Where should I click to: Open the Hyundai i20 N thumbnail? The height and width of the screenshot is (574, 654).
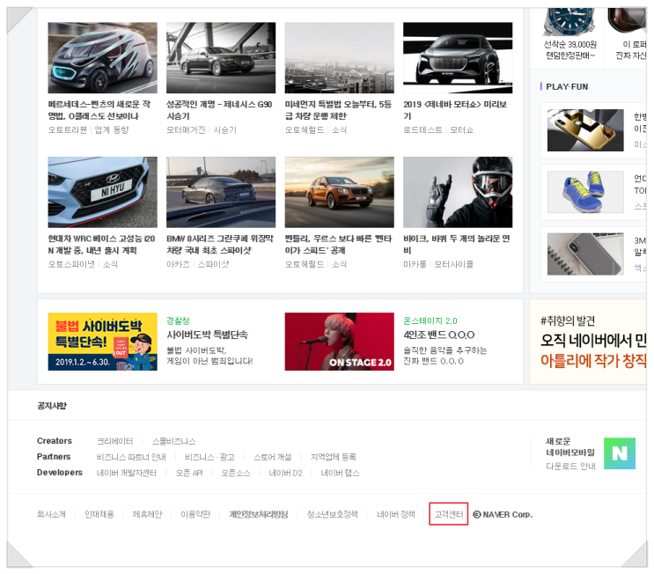(103, 192)
